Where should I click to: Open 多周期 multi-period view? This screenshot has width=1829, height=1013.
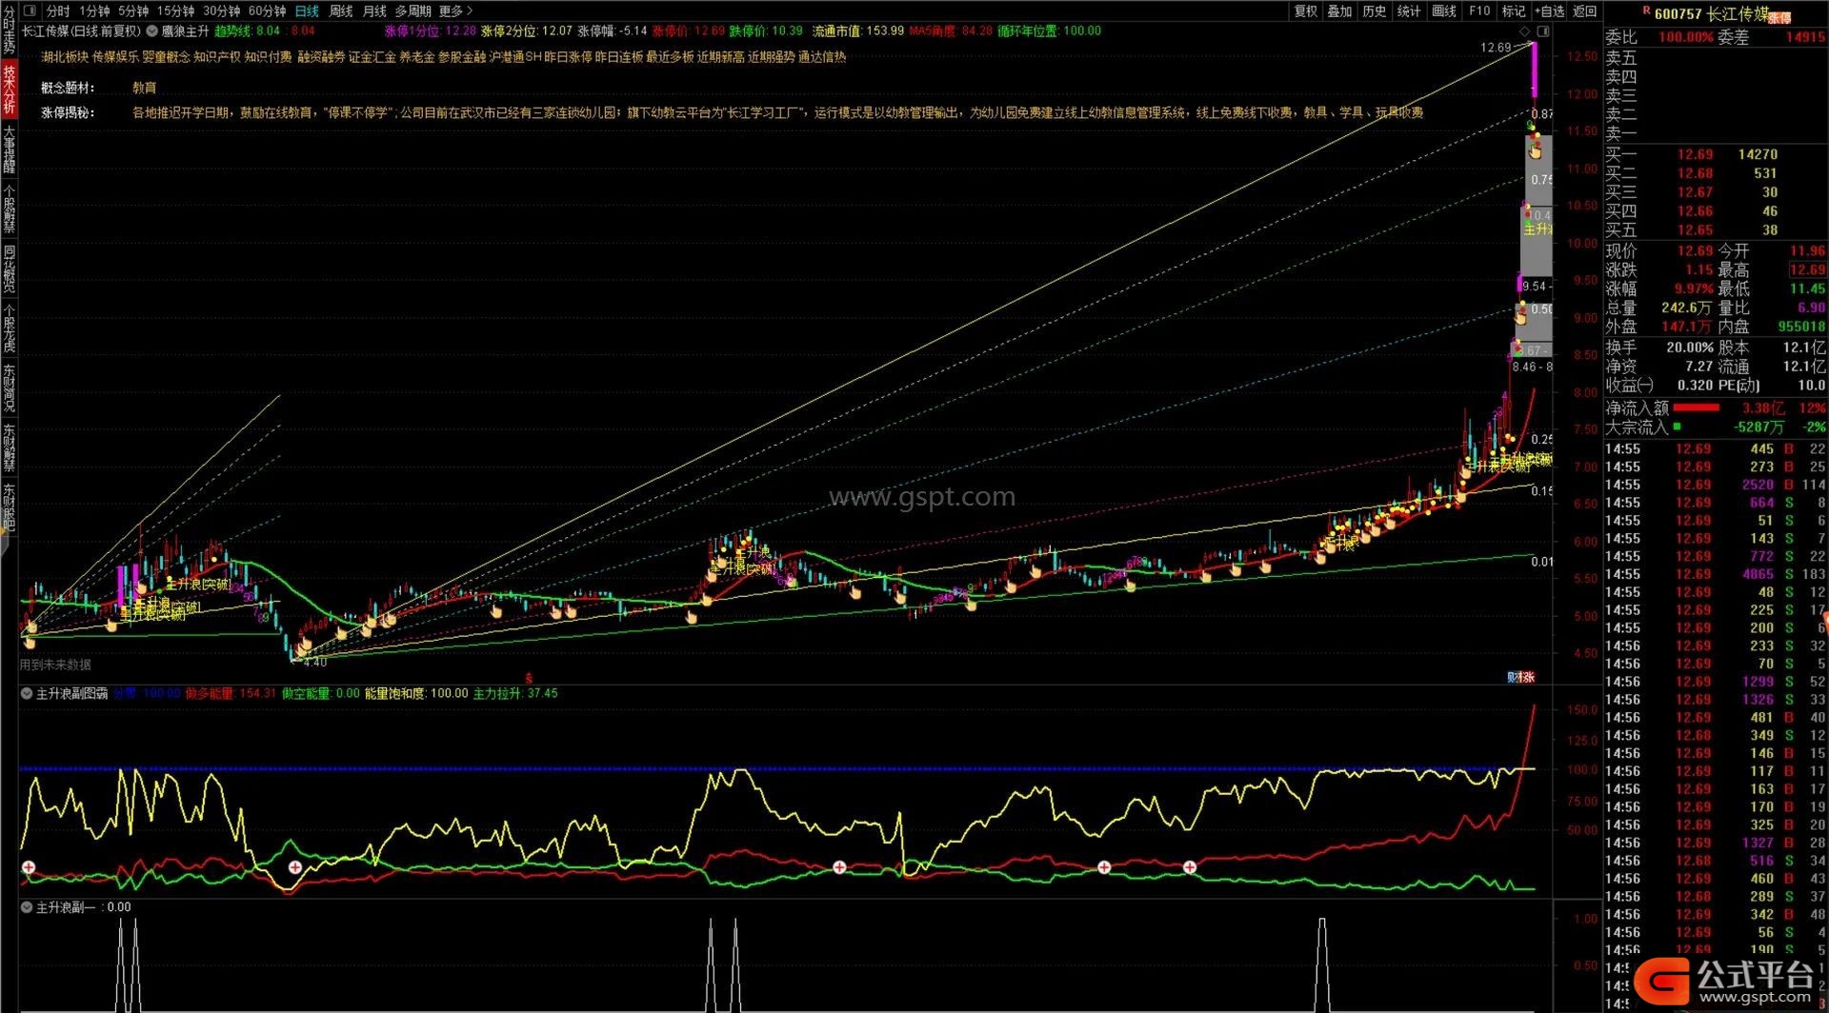tap(413, 10)
